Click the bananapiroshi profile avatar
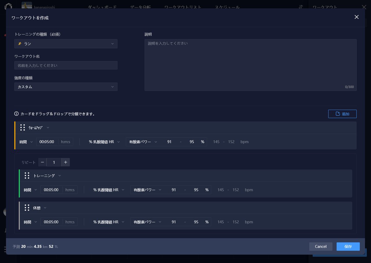The width and height of the screenshot is (371, 263). coord(27,5)
